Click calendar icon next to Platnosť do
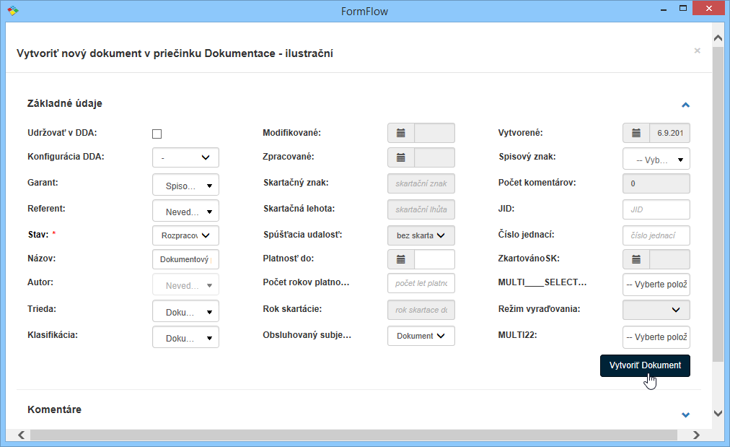The width and height of the screenshot is (730, 447). [401, 259]
